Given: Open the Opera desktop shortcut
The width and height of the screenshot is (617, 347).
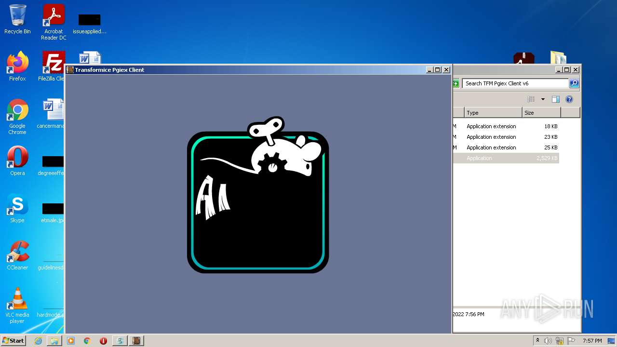Looking at the screenshot, I should (17, 161).
